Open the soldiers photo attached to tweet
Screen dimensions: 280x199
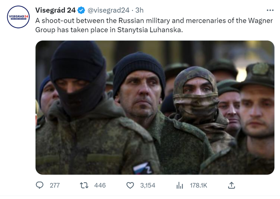[x=155, y=108]
